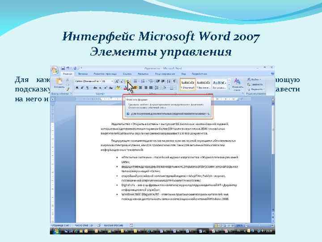The height and width of the screenshot is (242, 322).
Task: Click the zoom percentage in status bar
Action: pyautogui.click(x=239, y=225)
